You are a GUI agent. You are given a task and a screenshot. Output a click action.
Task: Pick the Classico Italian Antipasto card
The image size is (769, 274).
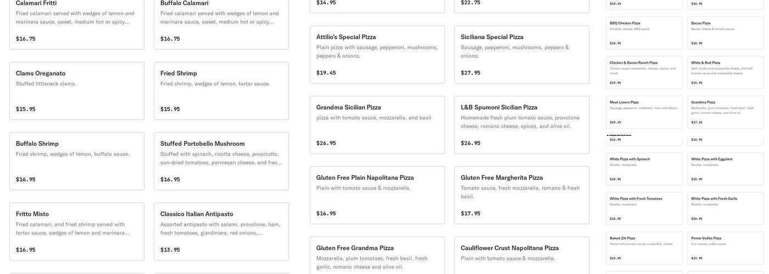221,231
